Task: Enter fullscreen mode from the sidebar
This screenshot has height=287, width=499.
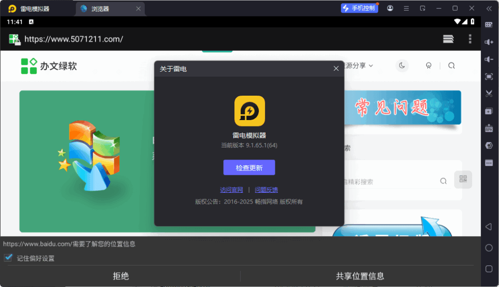Action: pos(488,76)
